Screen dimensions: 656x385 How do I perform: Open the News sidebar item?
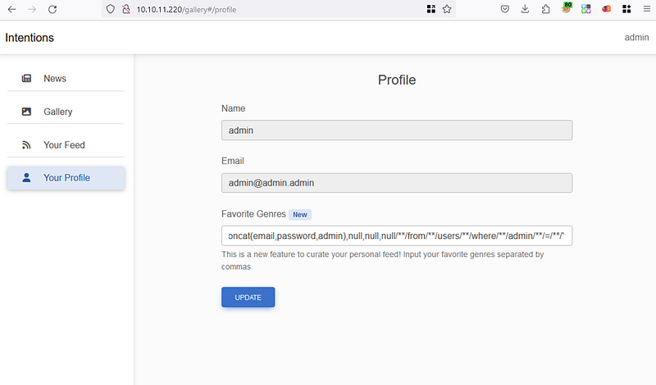66,78
